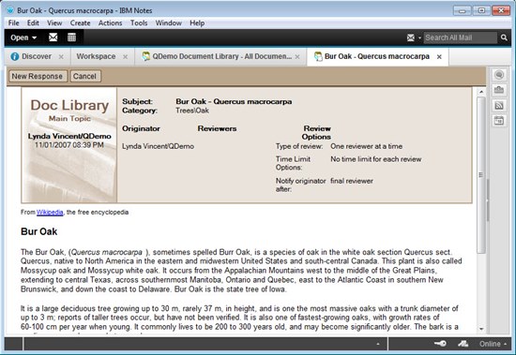The image size is (516, 355).
Task: Expand the Online status dropdown
Action: [493, 344]
